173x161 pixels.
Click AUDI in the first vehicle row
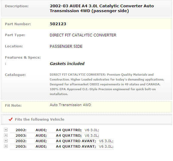pyautogui.click(x=41, y=130)
